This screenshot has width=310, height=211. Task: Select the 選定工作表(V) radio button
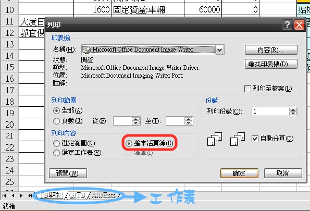point(56,153)
